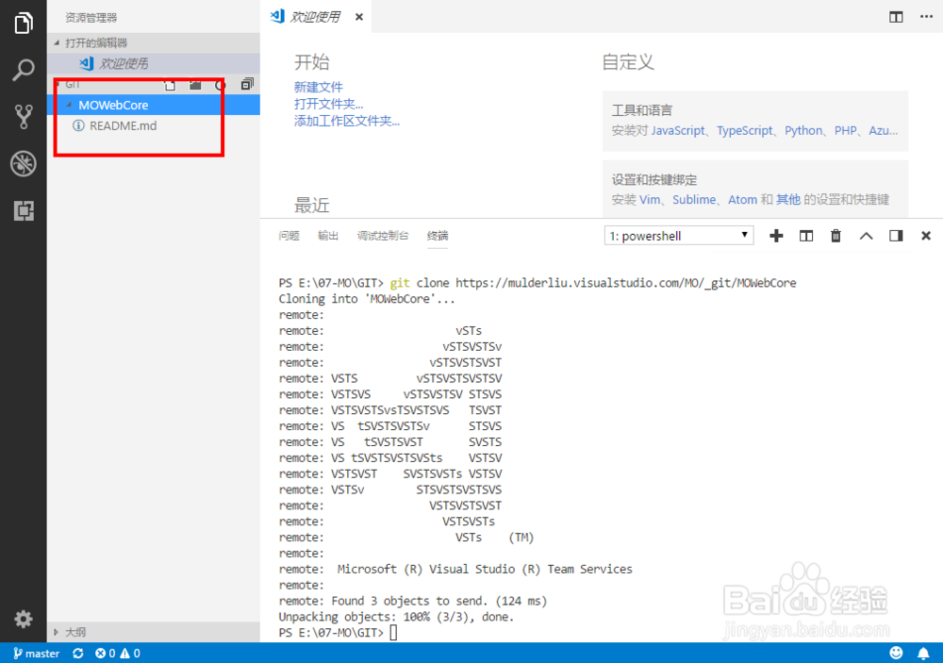Image resolution: width=943 pixels, height=663 pixels.
Task: Click the Refresh icon in the Explorer
Action: click(218, 84)
